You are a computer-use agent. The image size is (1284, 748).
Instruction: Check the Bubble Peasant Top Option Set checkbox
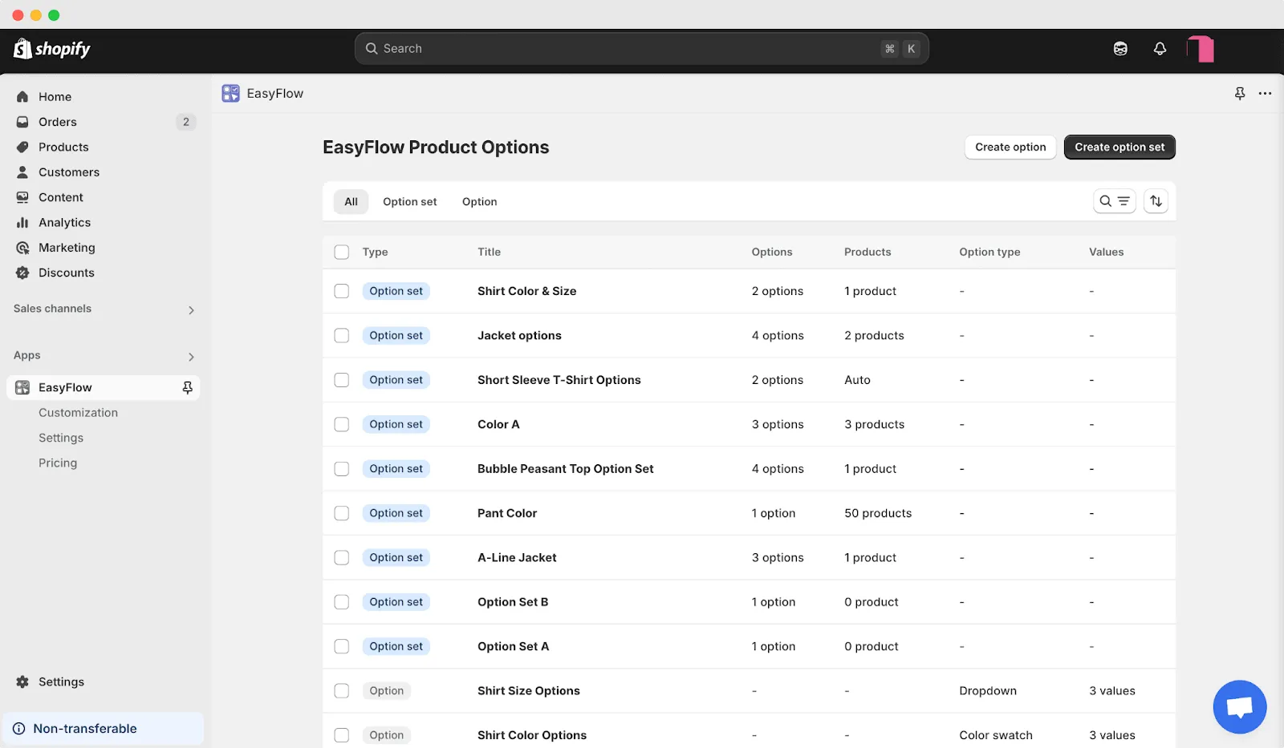pos(342,469)
